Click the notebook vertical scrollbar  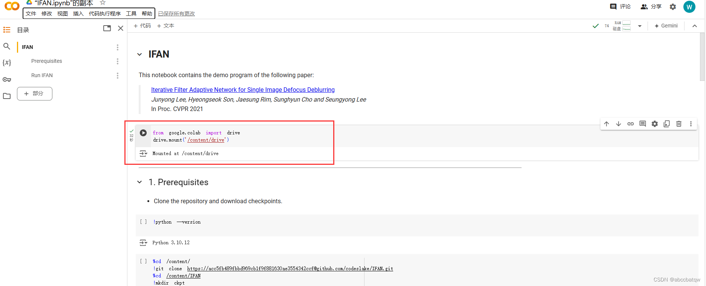pos(702,56)
